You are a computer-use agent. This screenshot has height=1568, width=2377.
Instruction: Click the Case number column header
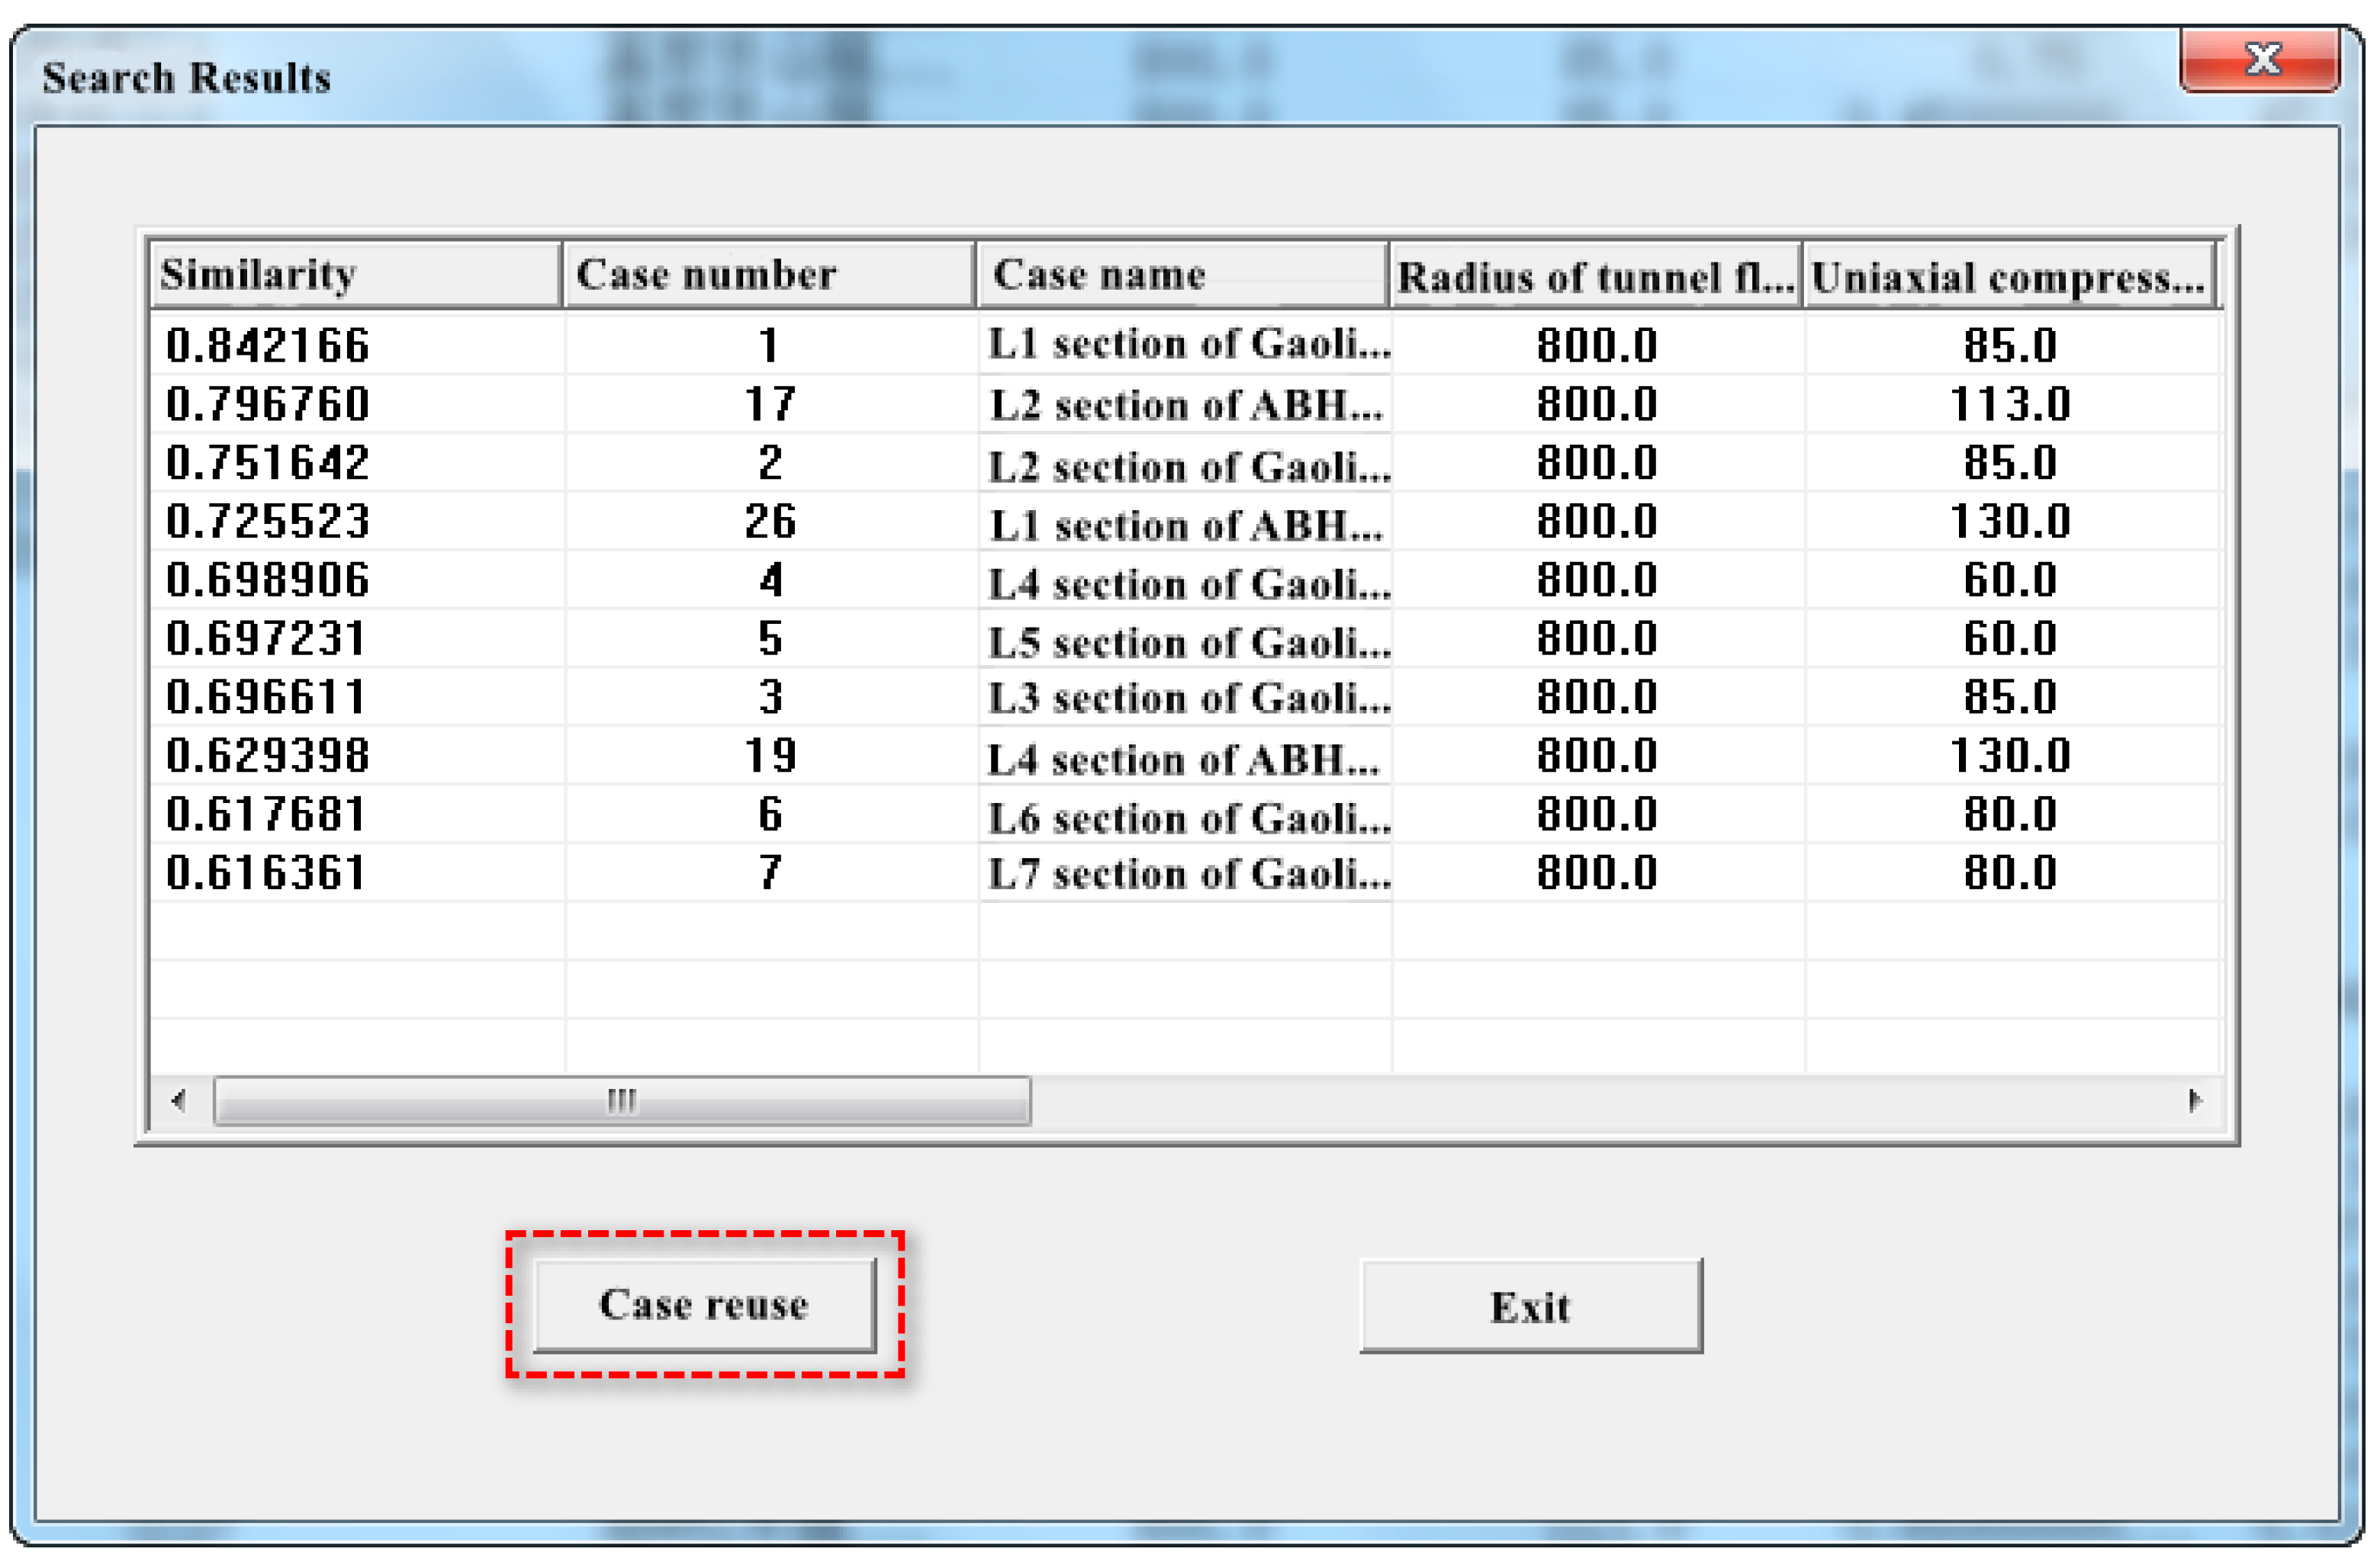[x=768, y=275]
